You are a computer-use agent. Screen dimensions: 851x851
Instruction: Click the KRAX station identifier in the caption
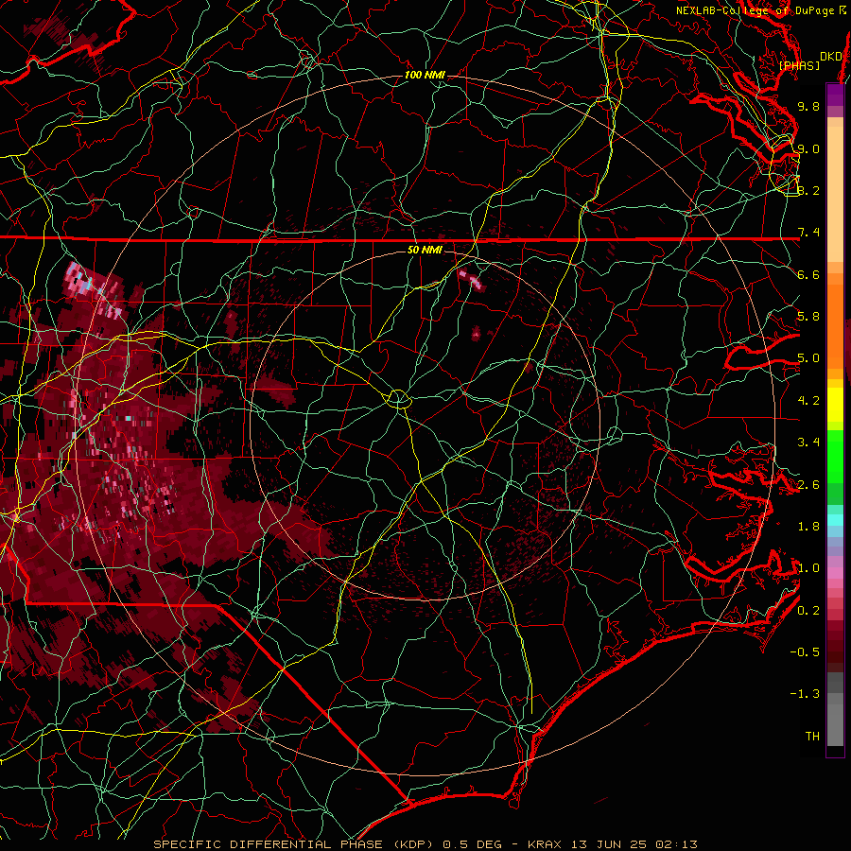(545, 844)
